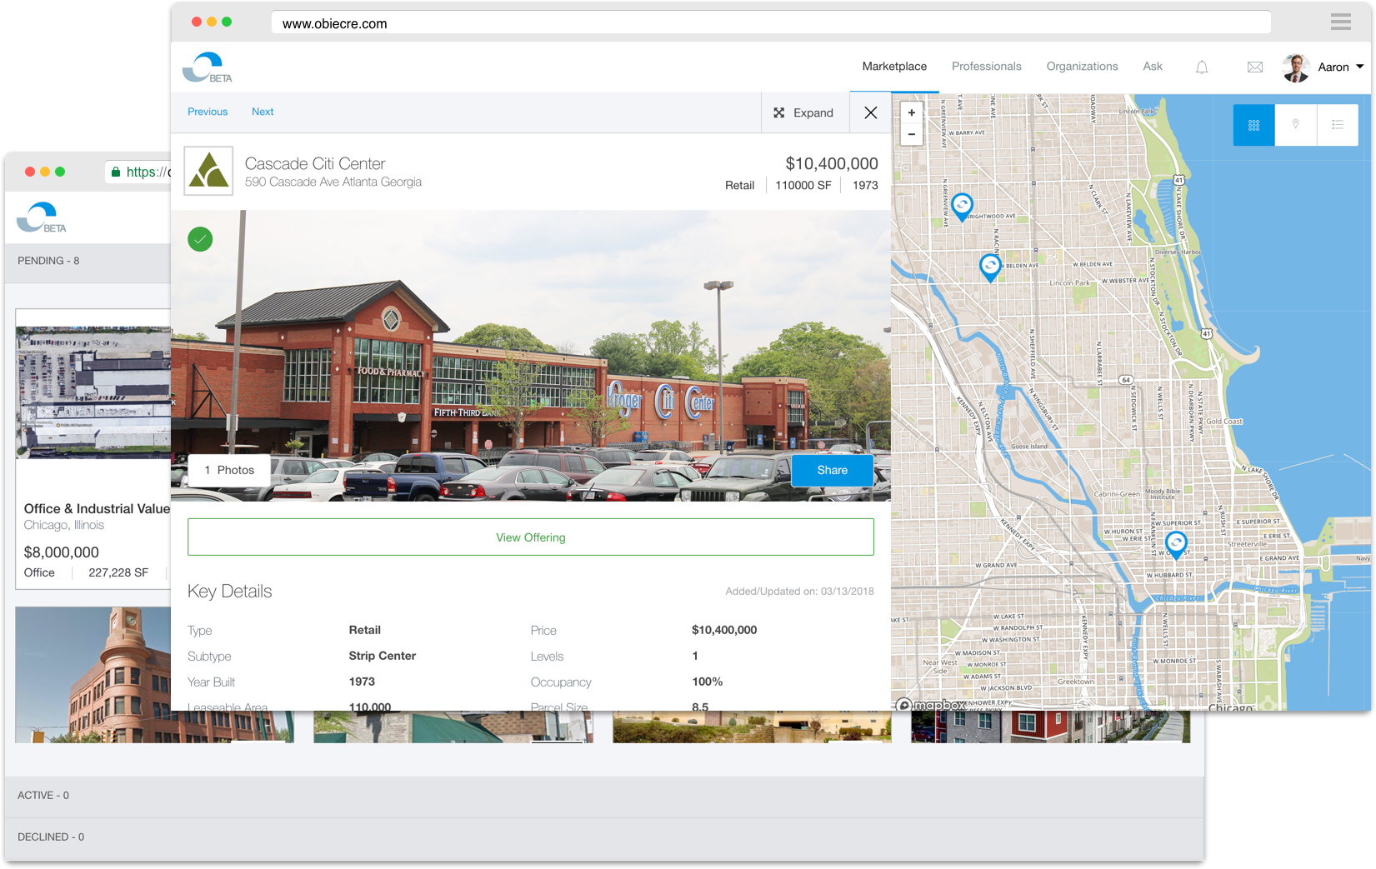Zoom out on the map

point(912,134)
